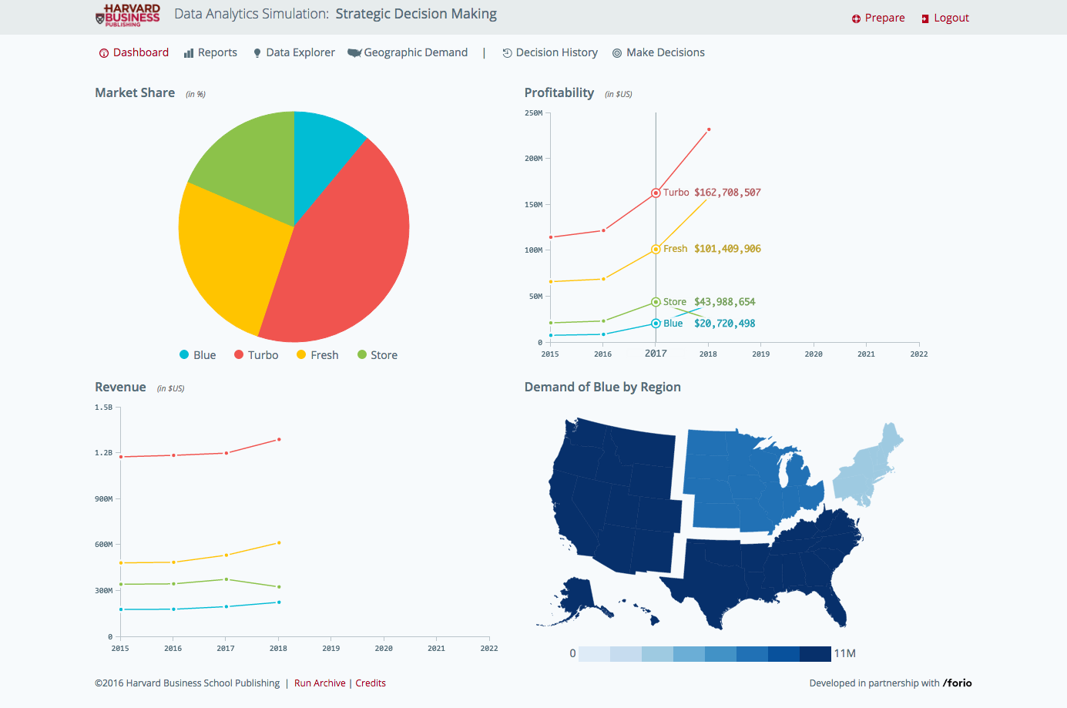
Task: Click the Turbo 2017 profitability data point
Action: point(656,193)
